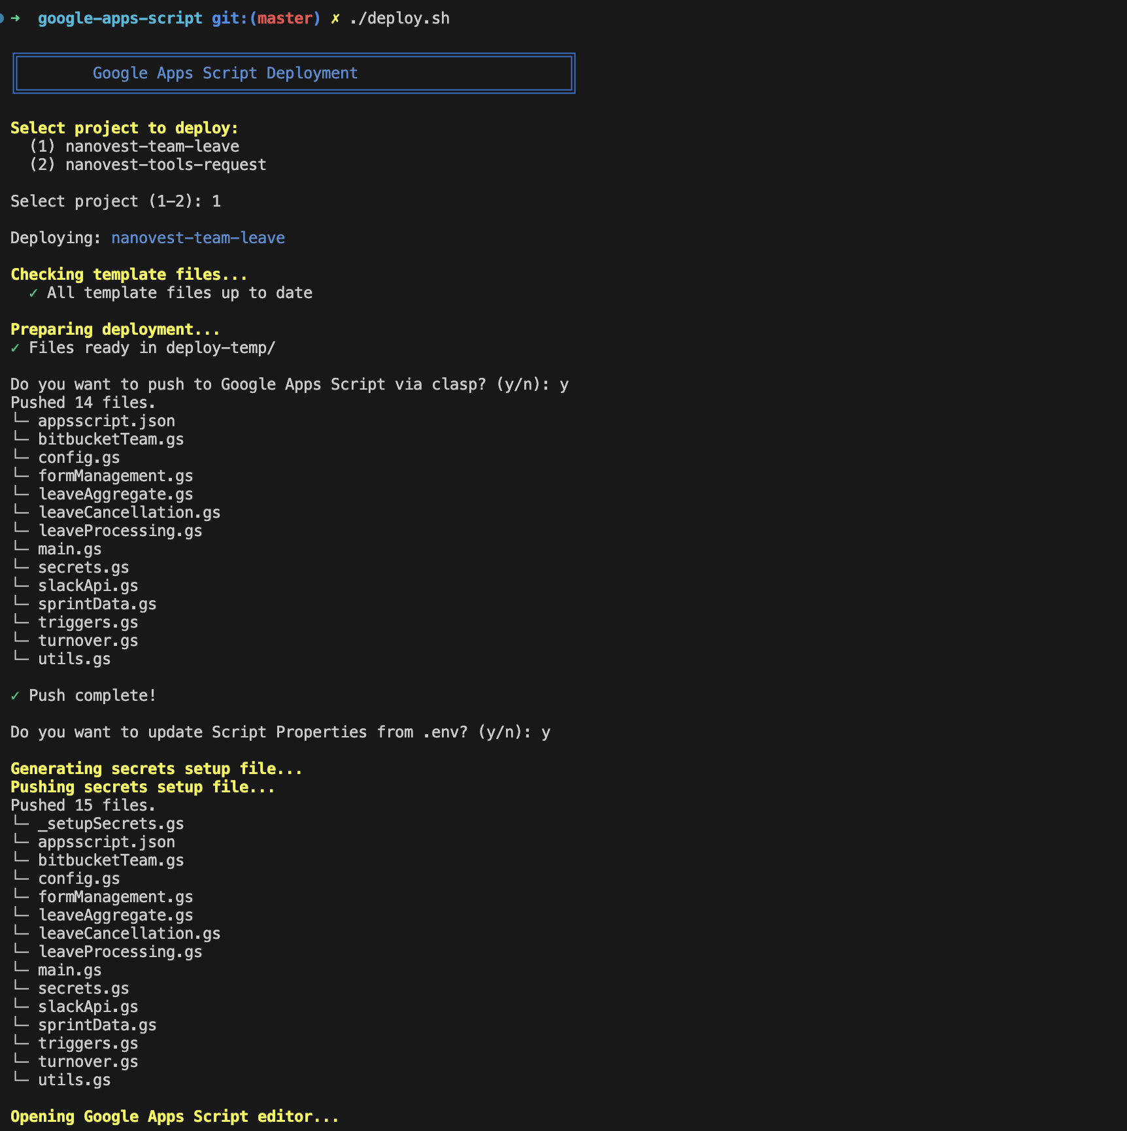The height and width of the screenshot is (1131, 1127).
Task: Click the 'Select project (1-2): 1' input line
Action: (115, 201)
